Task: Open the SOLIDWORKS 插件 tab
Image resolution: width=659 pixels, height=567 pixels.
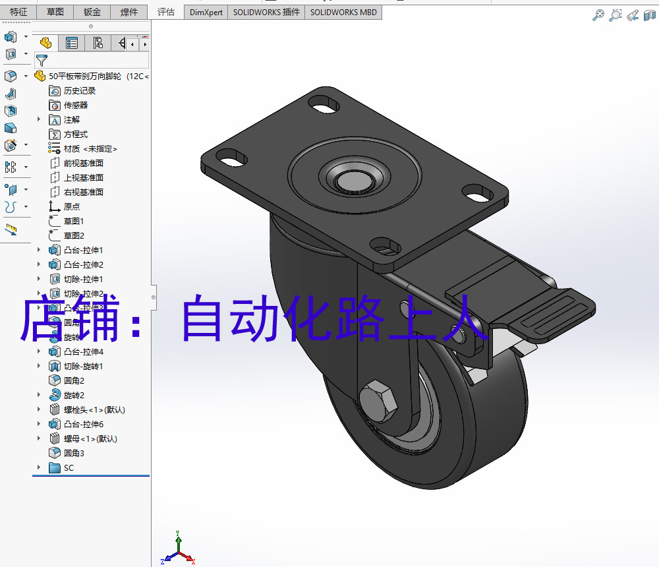Action: [x=266, y=13]
